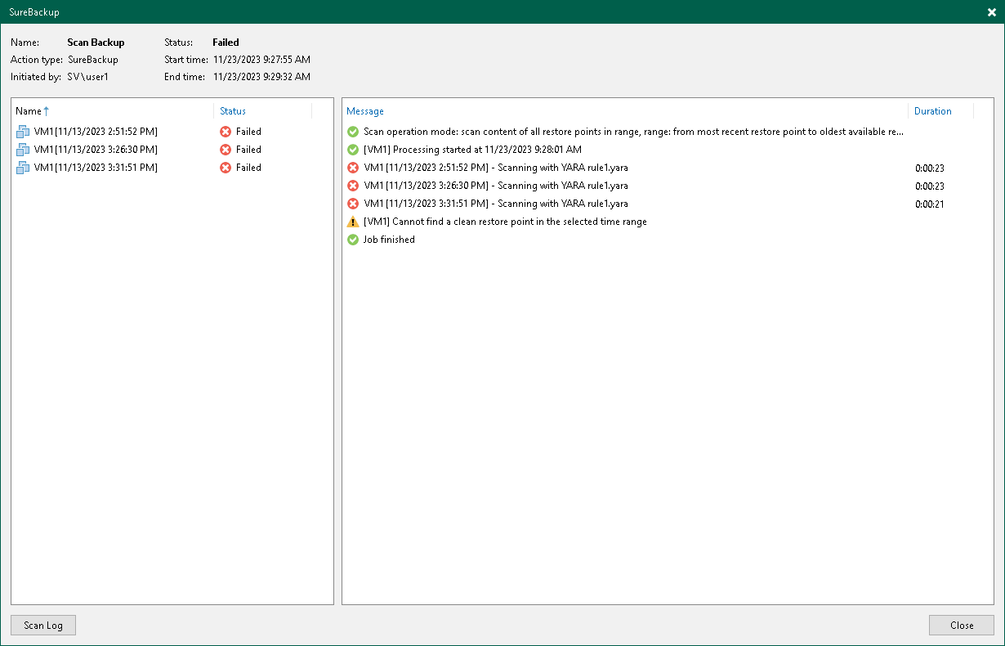Image resolution: width=1005 pixels, height=646 pixels.
Task: Select the 2:51:52 PM YARA scanning log entry
Action: 495,168
